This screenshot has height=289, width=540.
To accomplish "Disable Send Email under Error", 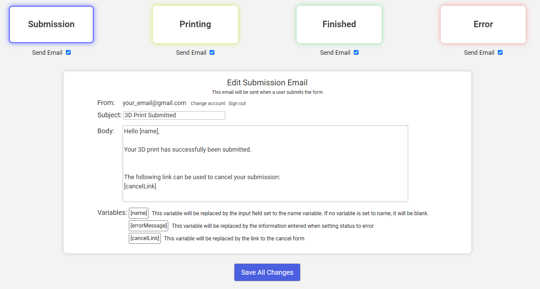I will pyautogui.click(x=500, y=52).
